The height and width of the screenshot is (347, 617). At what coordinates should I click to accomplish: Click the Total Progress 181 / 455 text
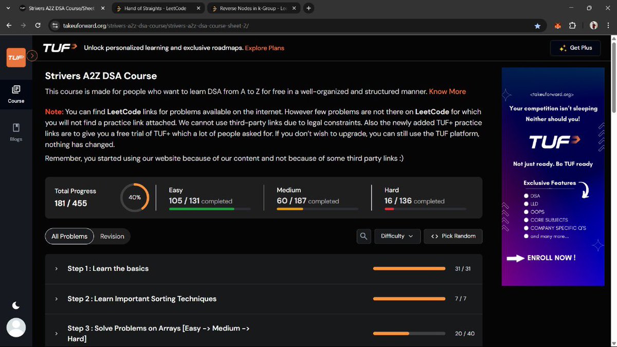tap(76, 197)
